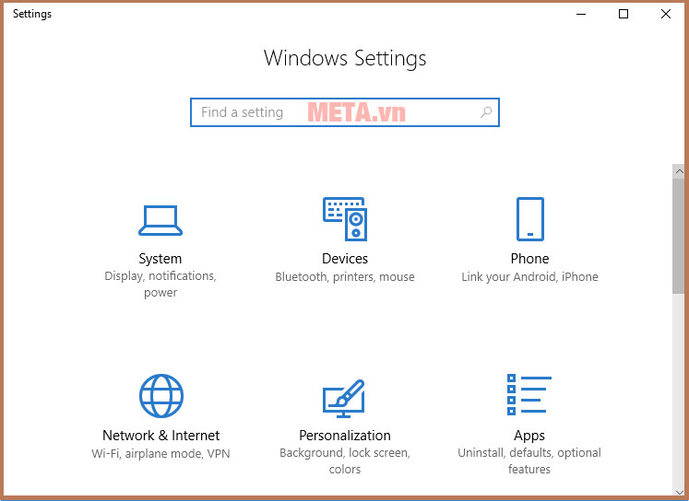Select the Apps heading
This screenshot has width=689, height=501.
coord(529,436)
